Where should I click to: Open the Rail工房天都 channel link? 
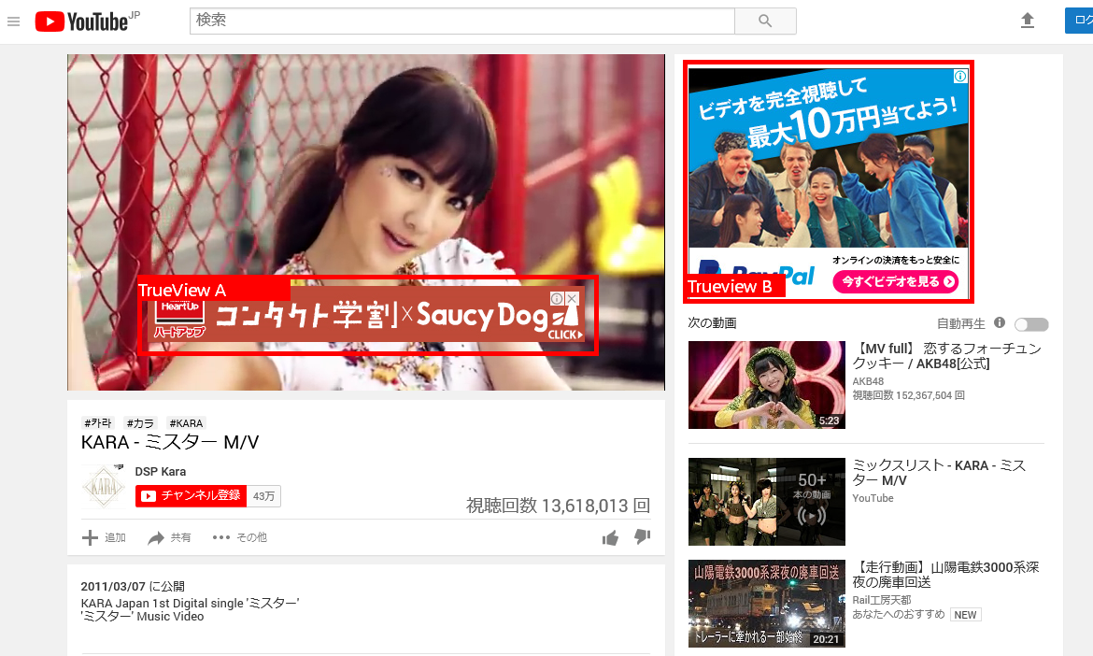pyautogui.click(x=882, y=600)
